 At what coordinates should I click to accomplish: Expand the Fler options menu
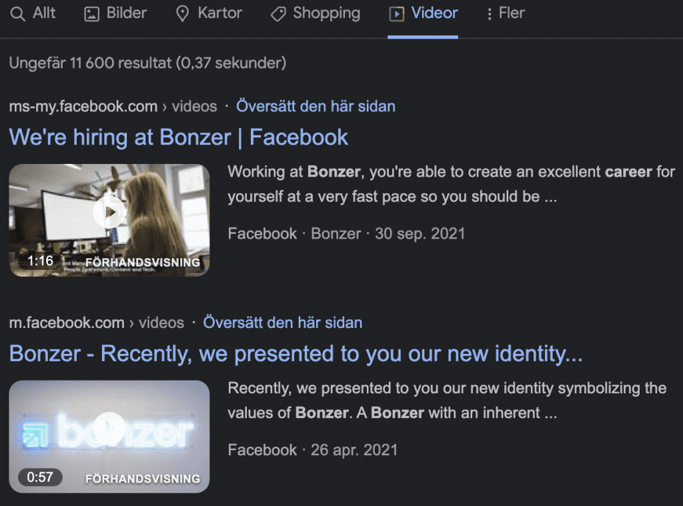pos(505,13)
